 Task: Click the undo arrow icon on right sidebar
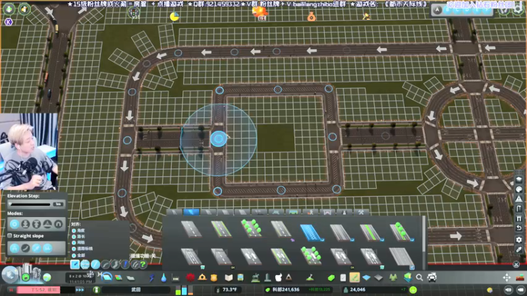[519, 228]
